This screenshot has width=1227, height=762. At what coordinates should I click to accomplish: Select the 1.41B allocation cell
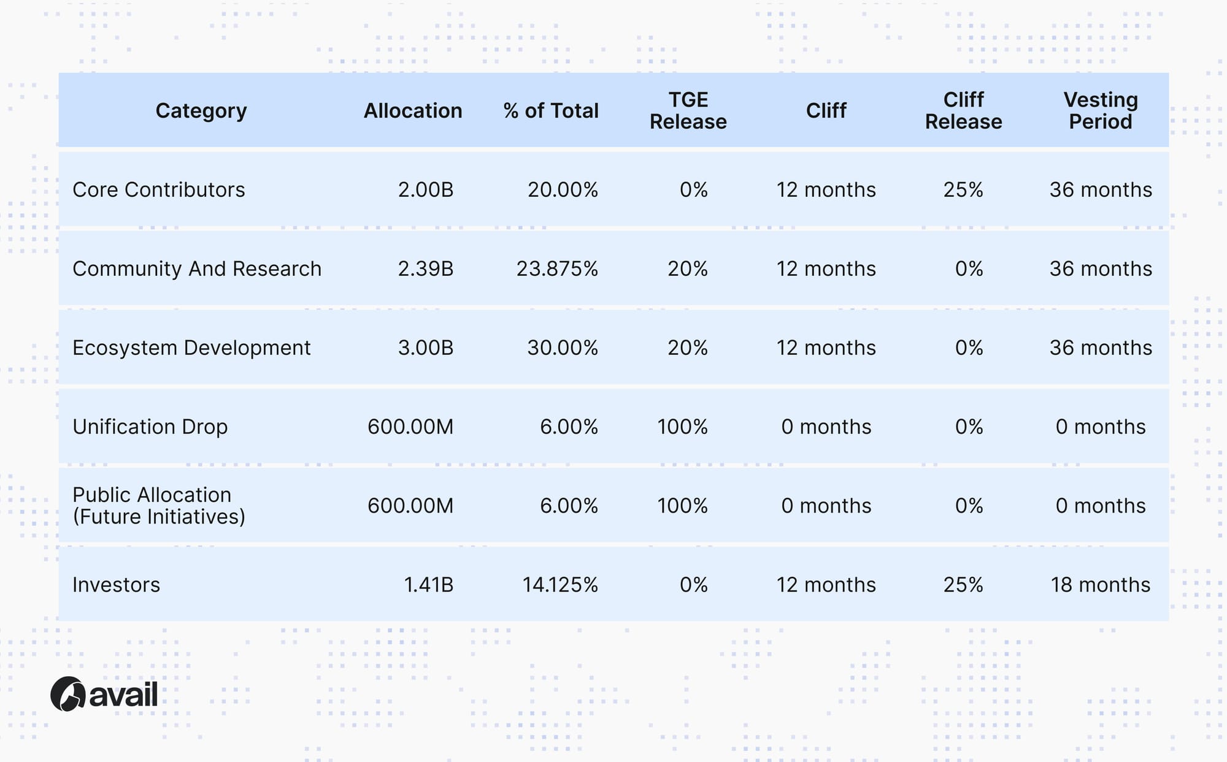[429, 585]
